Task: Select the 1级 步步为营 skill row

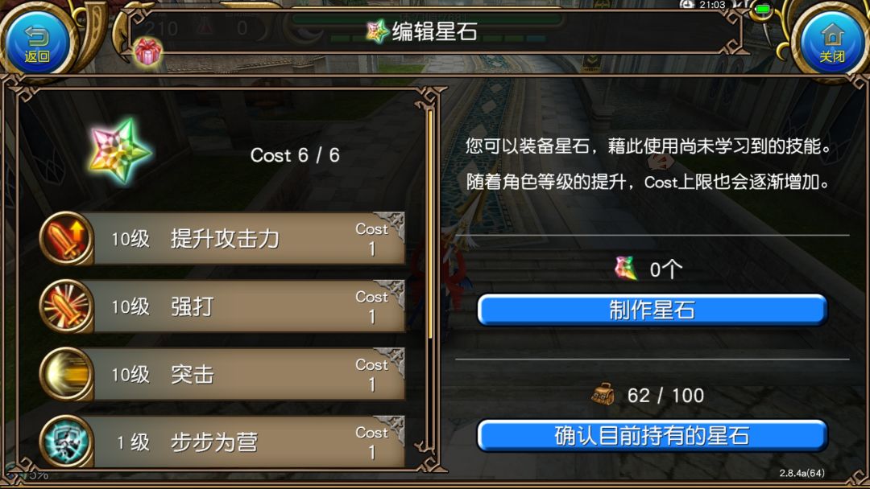Action: (222, 442)
